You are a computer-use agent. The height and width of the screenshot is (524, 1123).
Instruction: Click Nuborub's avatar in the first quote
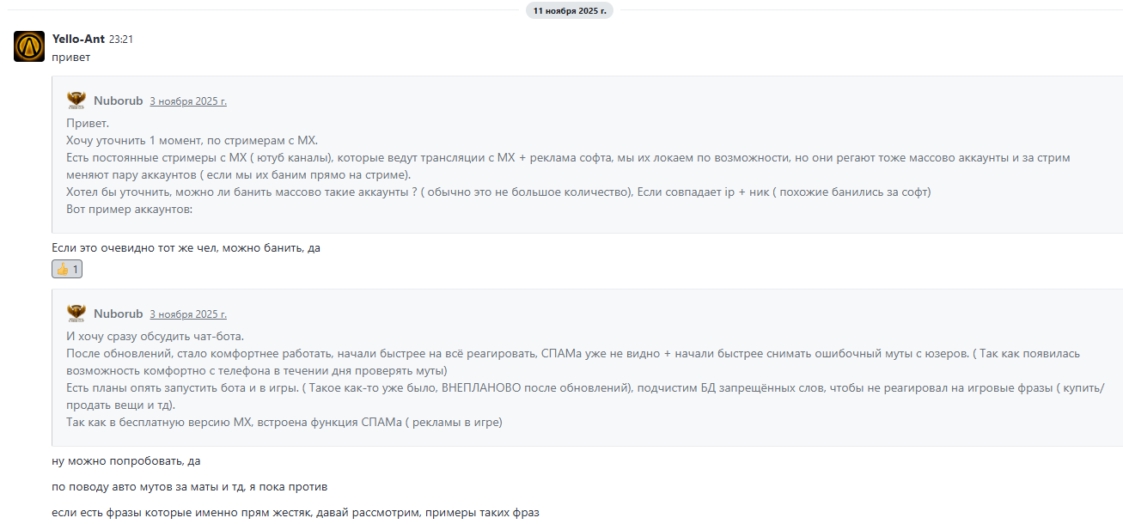pos(76,101)
